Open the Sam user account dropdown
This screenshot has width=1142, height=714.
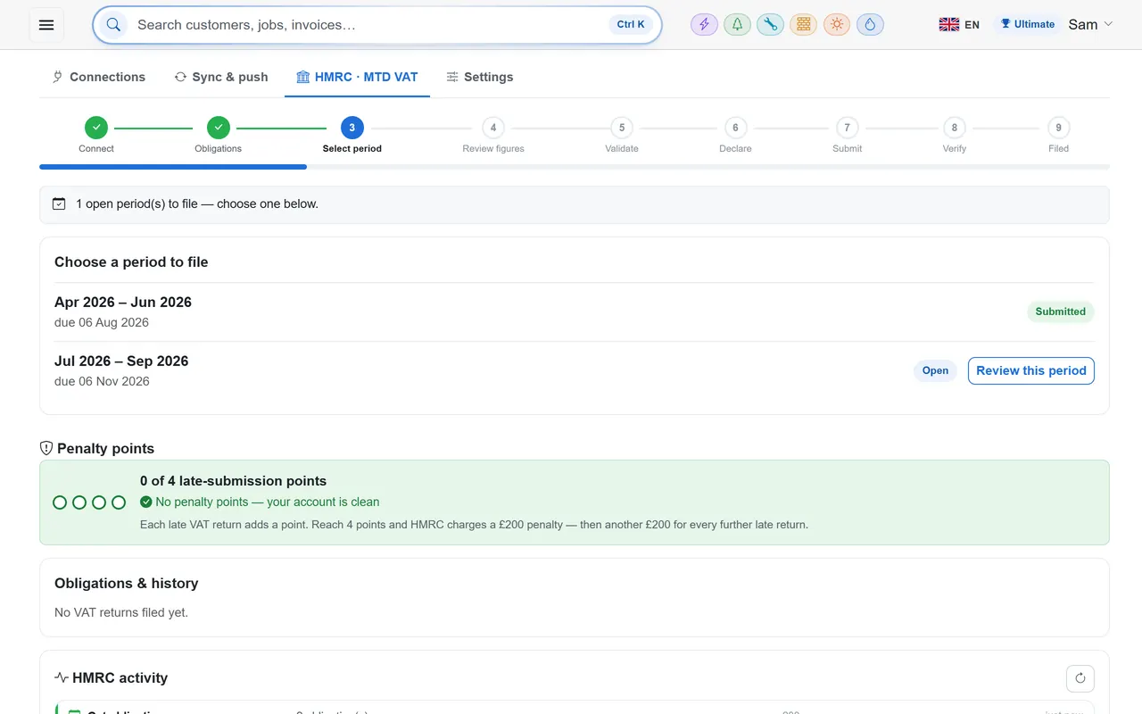[1090, 24]
